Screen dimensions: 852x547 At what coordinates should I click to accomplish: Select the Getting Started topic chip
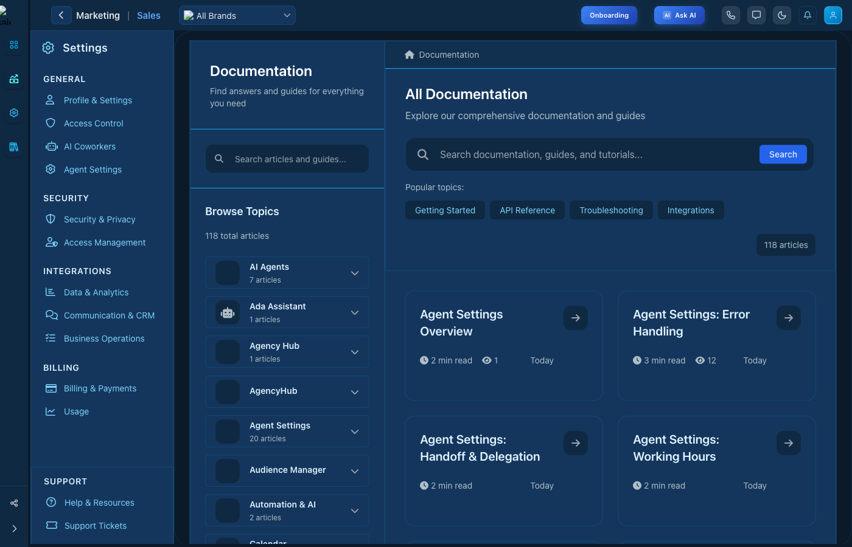click(445, 210)
